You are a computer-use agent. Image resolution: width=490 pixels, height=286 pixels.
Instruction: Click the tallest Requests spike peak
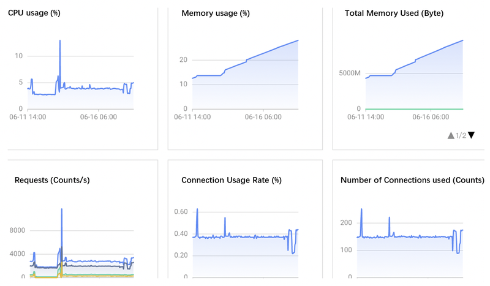62,209
